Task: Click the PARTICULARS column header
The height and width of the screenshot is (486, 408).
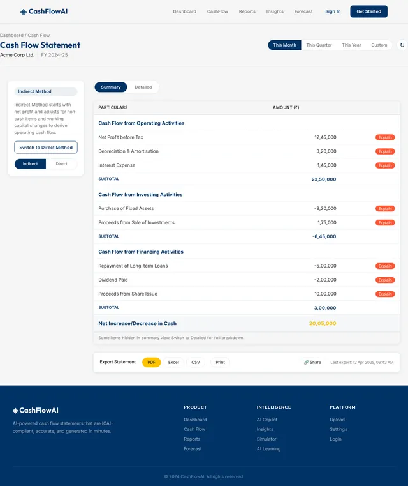Action: [x=113, y=107]
